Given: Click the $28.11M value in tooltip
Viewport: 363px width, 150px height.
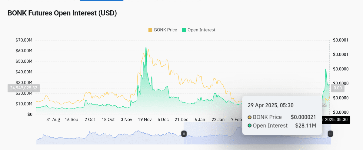Looking at the screenshot, I should coord(306,126).
